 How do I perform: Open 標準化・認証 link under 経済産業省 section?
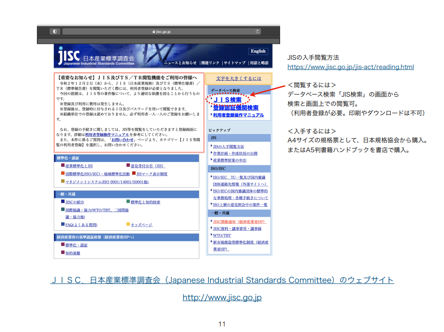click(x=77, y=245)
